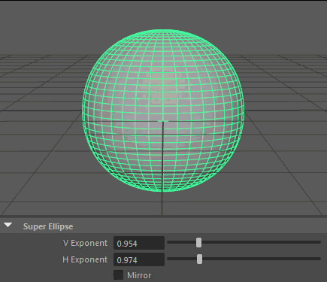
Task: Grab the V Exponent slider handle
Action: (x=198, y=243)
